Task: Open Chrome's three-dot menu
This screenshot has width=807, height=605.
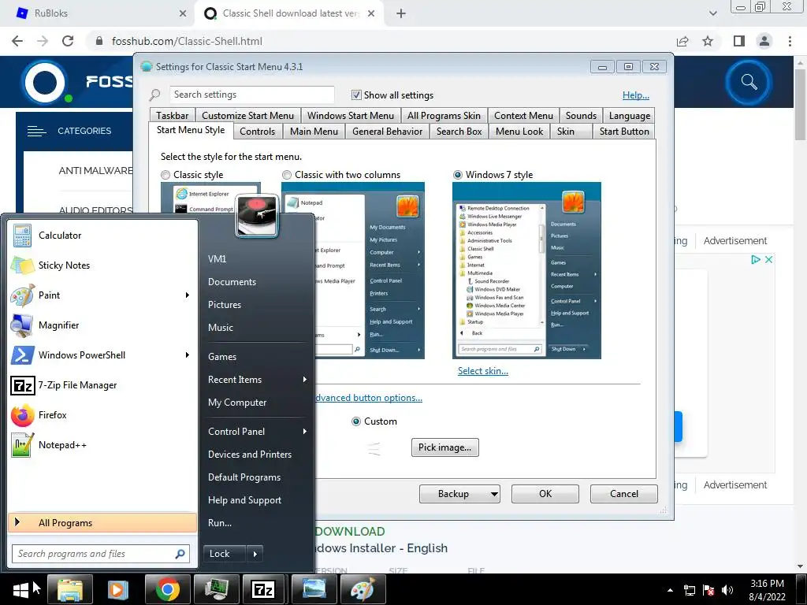Action: coord(790,41)
